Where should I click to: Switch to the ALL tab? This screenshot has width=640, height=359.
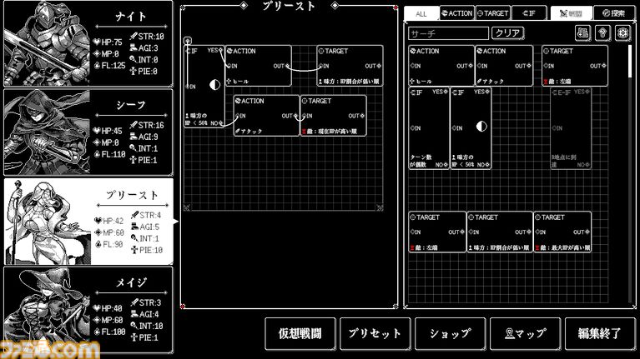[421, 13]
